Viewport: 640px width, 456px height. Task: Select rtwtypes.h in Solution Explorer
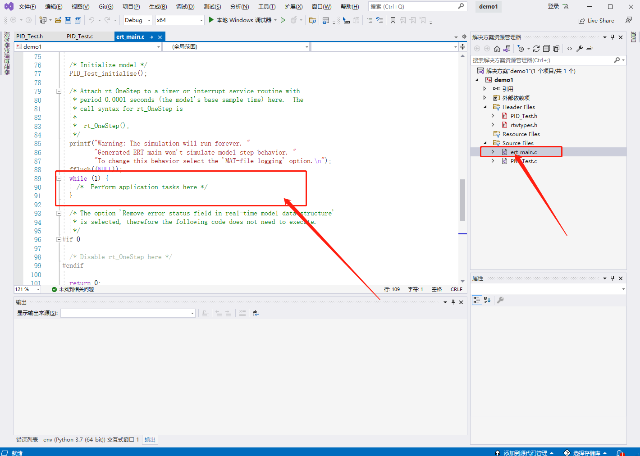[x=524, y=125]
